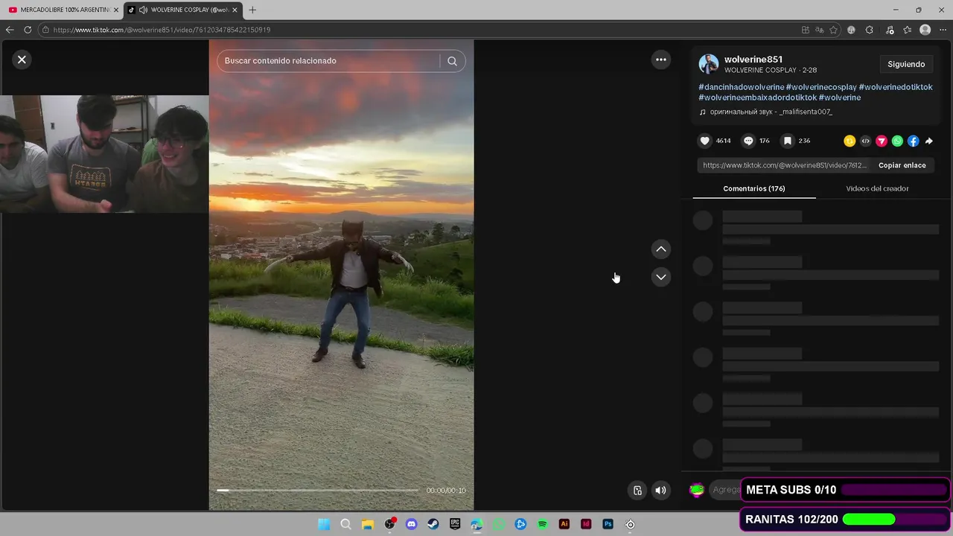Switch to Comentarios (176) tab

[754, 188]
